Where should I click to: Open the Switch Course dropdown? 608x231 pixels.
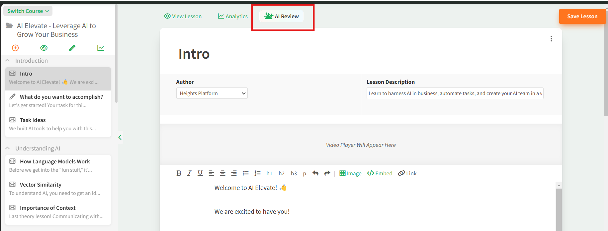(x=28, y=11)
